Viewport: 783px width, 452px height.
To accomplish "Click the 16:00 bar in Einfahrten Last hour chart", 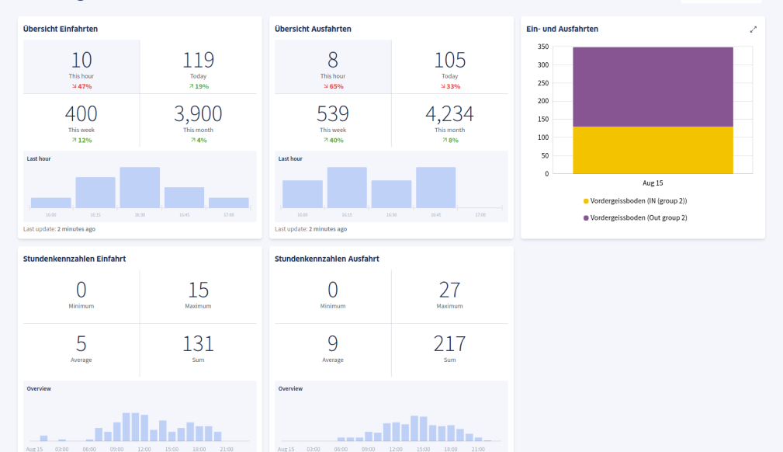I will (51, 203).
